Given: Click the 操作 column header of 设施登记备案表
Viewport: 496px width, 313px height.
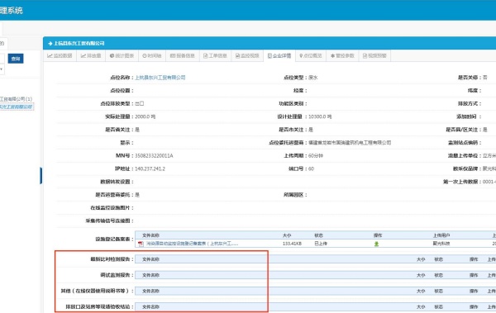Looking at the screenshot, I should (378, 235).
